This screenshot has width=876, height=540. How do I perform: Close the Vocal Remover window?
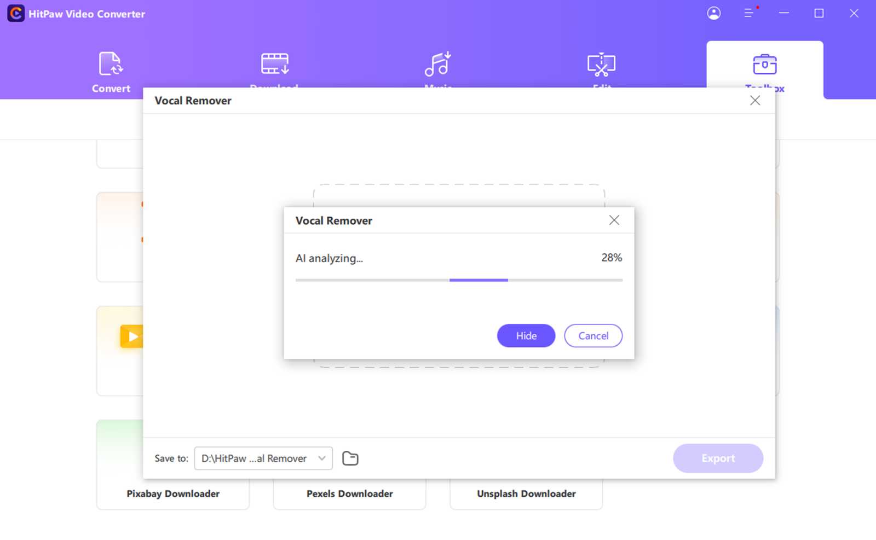[755, 100]
